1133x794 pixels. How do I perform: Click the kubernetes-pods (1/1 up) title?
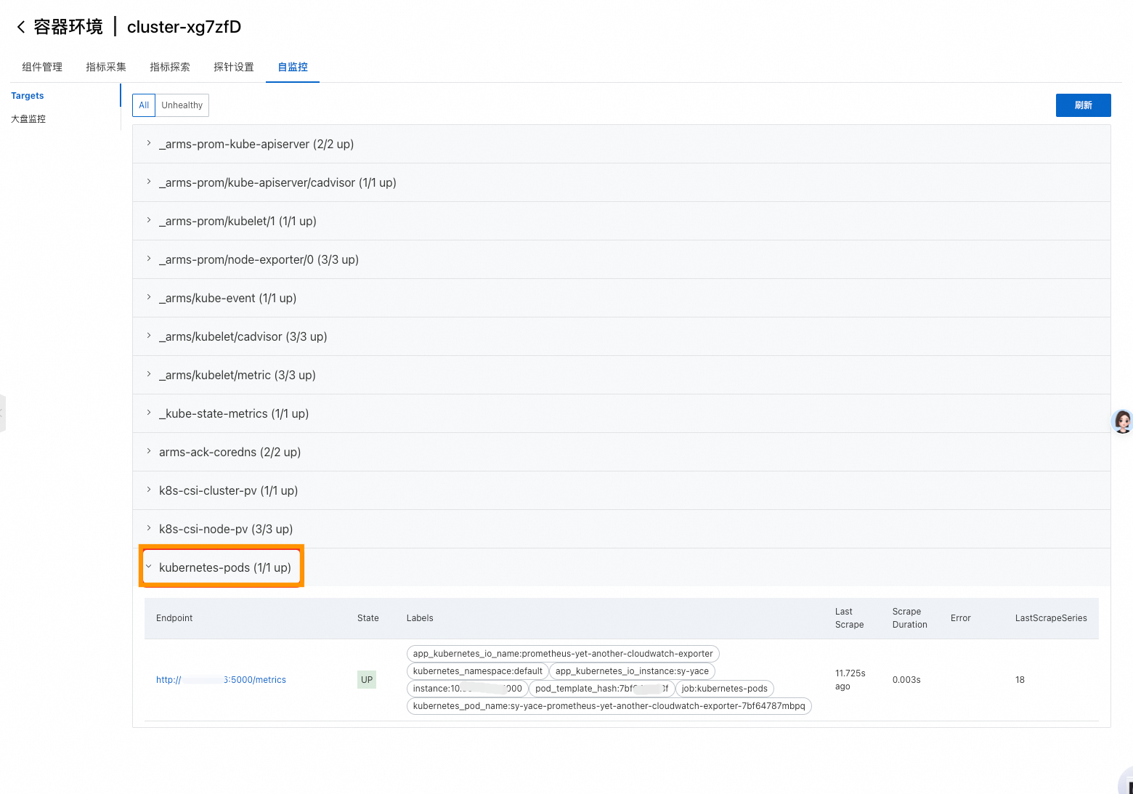[225, 567]
